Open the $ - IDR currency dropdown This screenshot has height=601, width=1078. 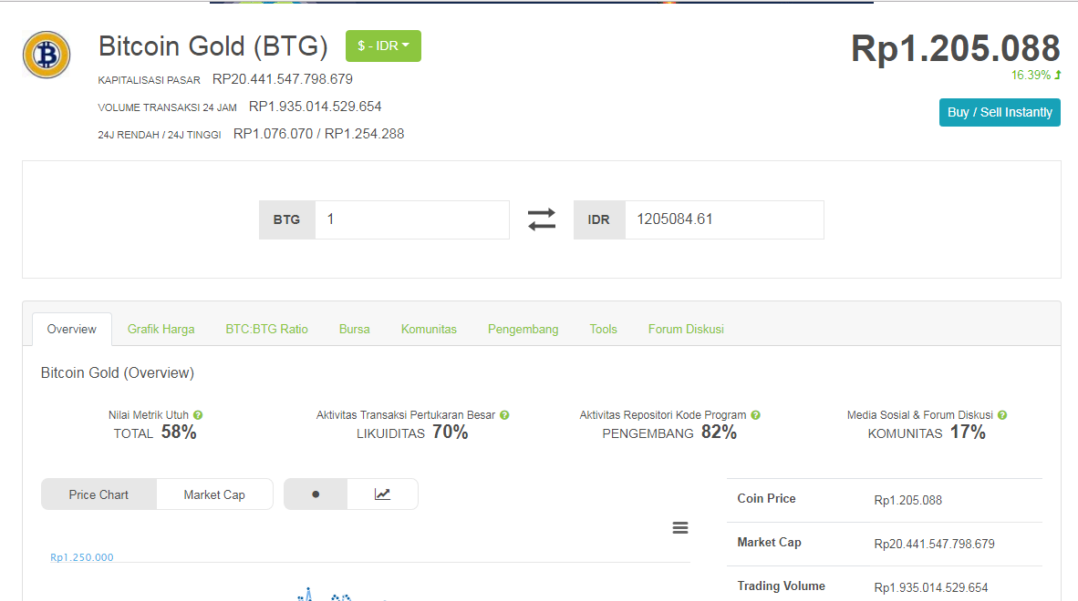click(383, 46)
